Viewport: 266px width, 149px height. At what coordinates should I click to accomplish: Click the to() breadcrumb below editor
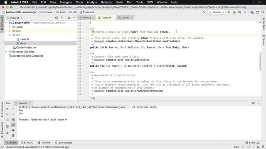coord(93,98)
